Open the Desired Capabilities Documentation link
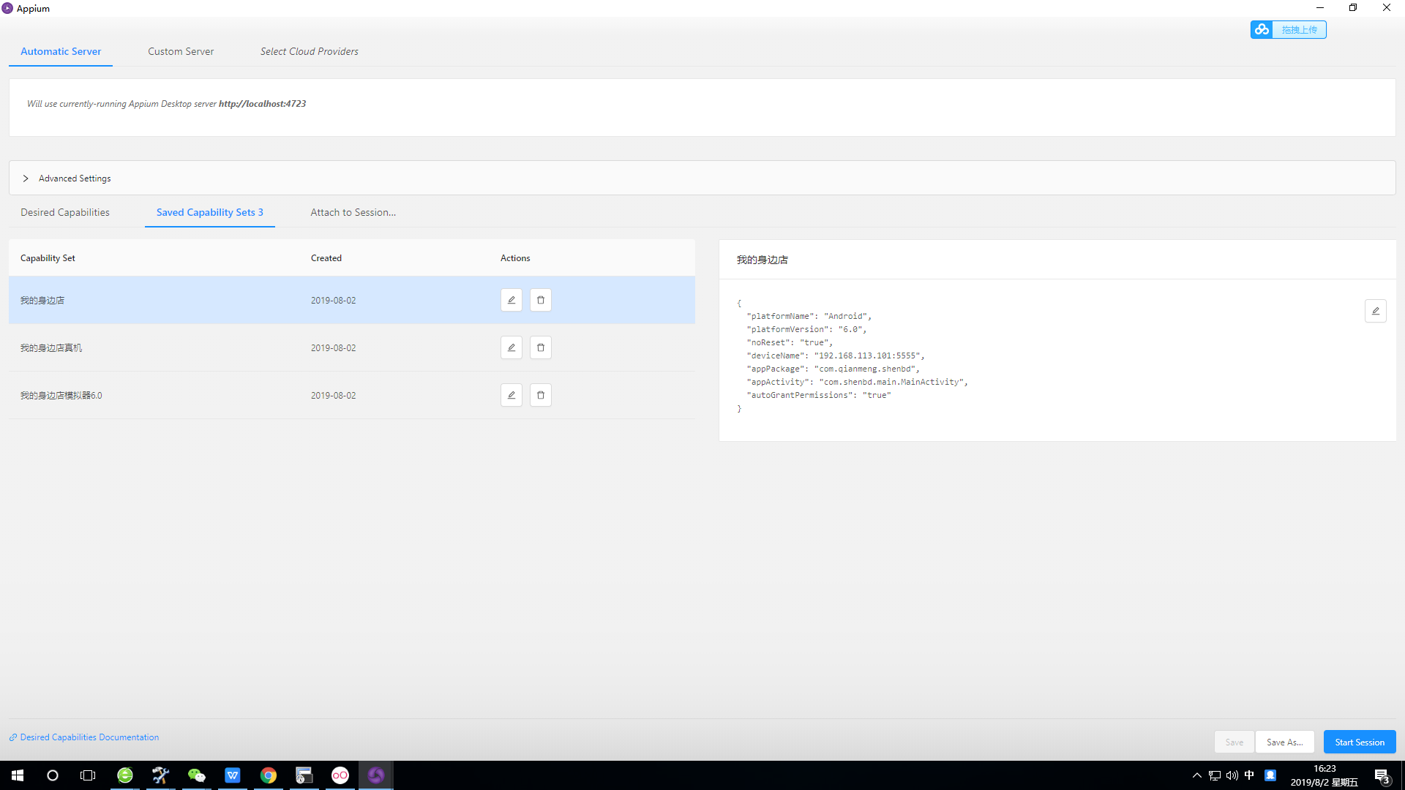 point(89,737)
